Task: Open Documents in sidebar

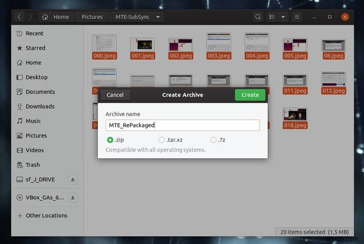Action: pos(47,92)
